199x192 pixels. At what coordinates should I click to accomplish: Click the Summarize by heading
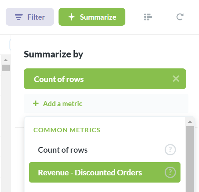[53, 54]
